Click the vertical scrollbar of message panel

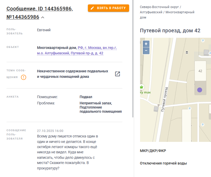click(x=133, y=59)
